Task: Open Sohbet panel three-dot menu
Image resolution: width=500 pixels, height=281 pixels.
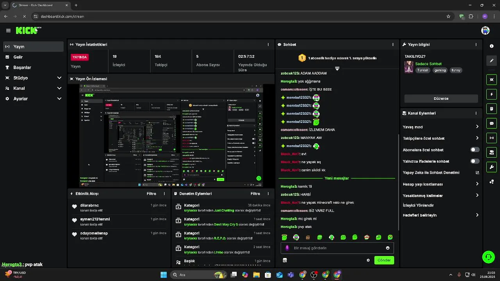Action: (393, 44)
